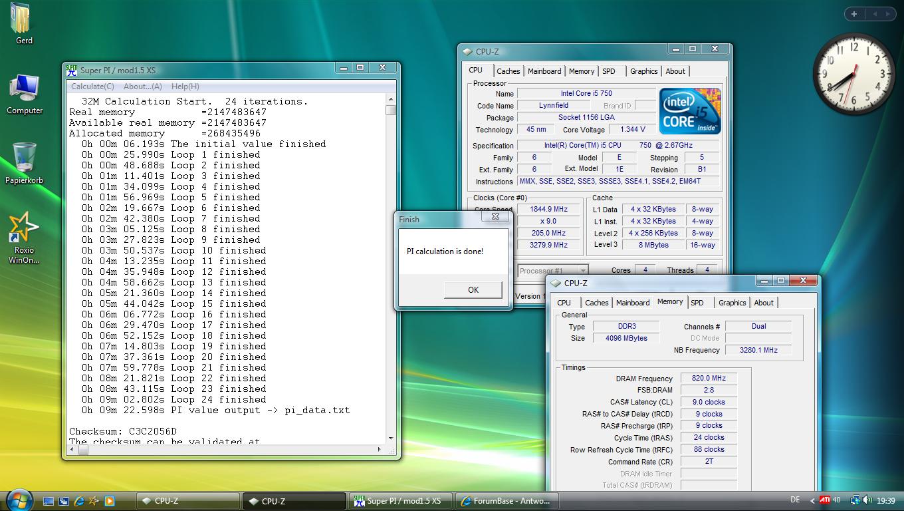Image resolution: width=904 pixels, height=511 pixels.
Task: Show hidden tray icons arrow
Action: coord(812,501)
